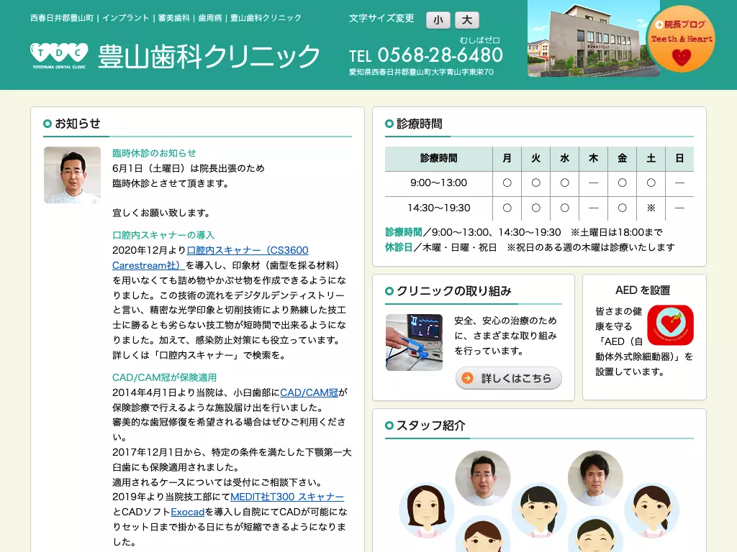Click the むしばゼロ text above phone number

pyautogui.click(x=479, y=40)
